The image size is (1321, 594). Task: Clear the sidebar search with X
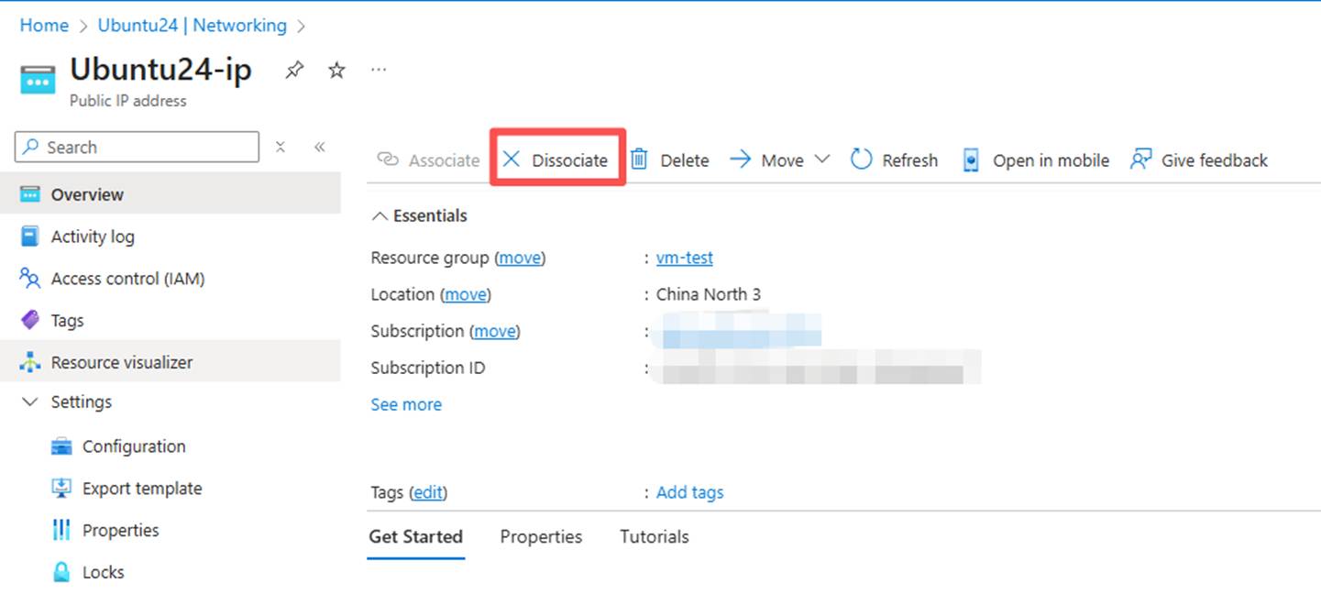(281, 147)
